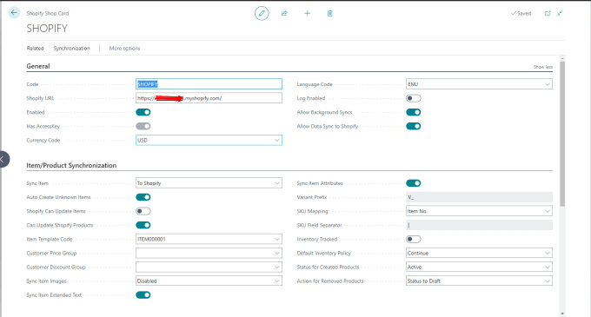Toggle Auto Create Unknown Items switch
Image resolution: width=591 pixels, height=317 pixels.
[x=143, y=197]
